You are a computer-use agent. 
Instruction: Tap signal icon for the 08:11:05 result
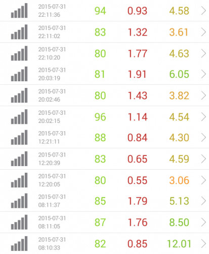(19, 222)
